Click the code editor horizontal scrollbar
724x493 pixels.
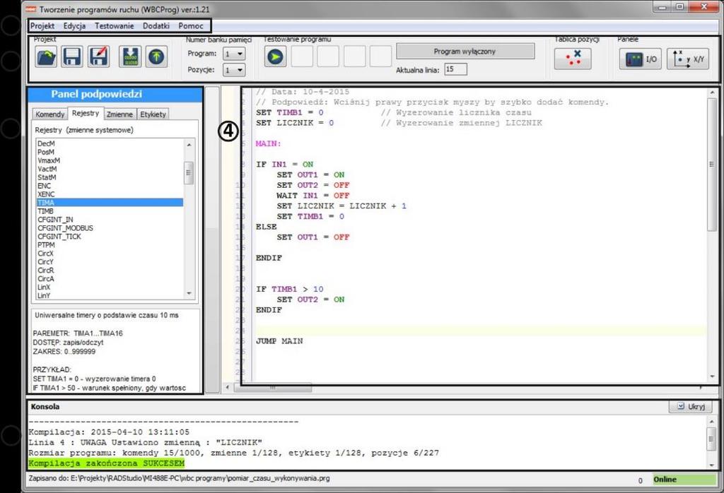point(273,387)
